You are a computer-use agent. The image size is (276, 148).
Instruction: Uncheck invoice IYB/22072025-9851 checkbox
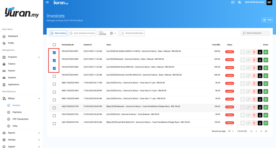click(x=54, y=53)
